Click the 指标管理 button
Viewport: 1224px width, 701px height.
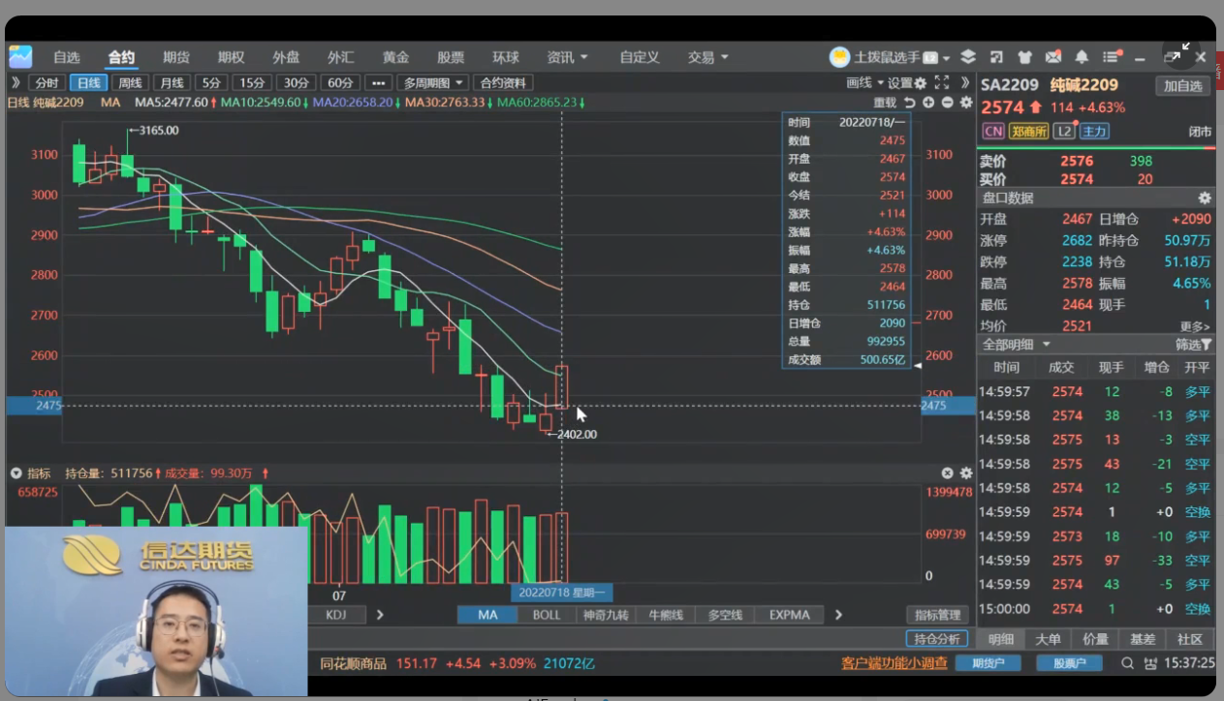[937, 615]
